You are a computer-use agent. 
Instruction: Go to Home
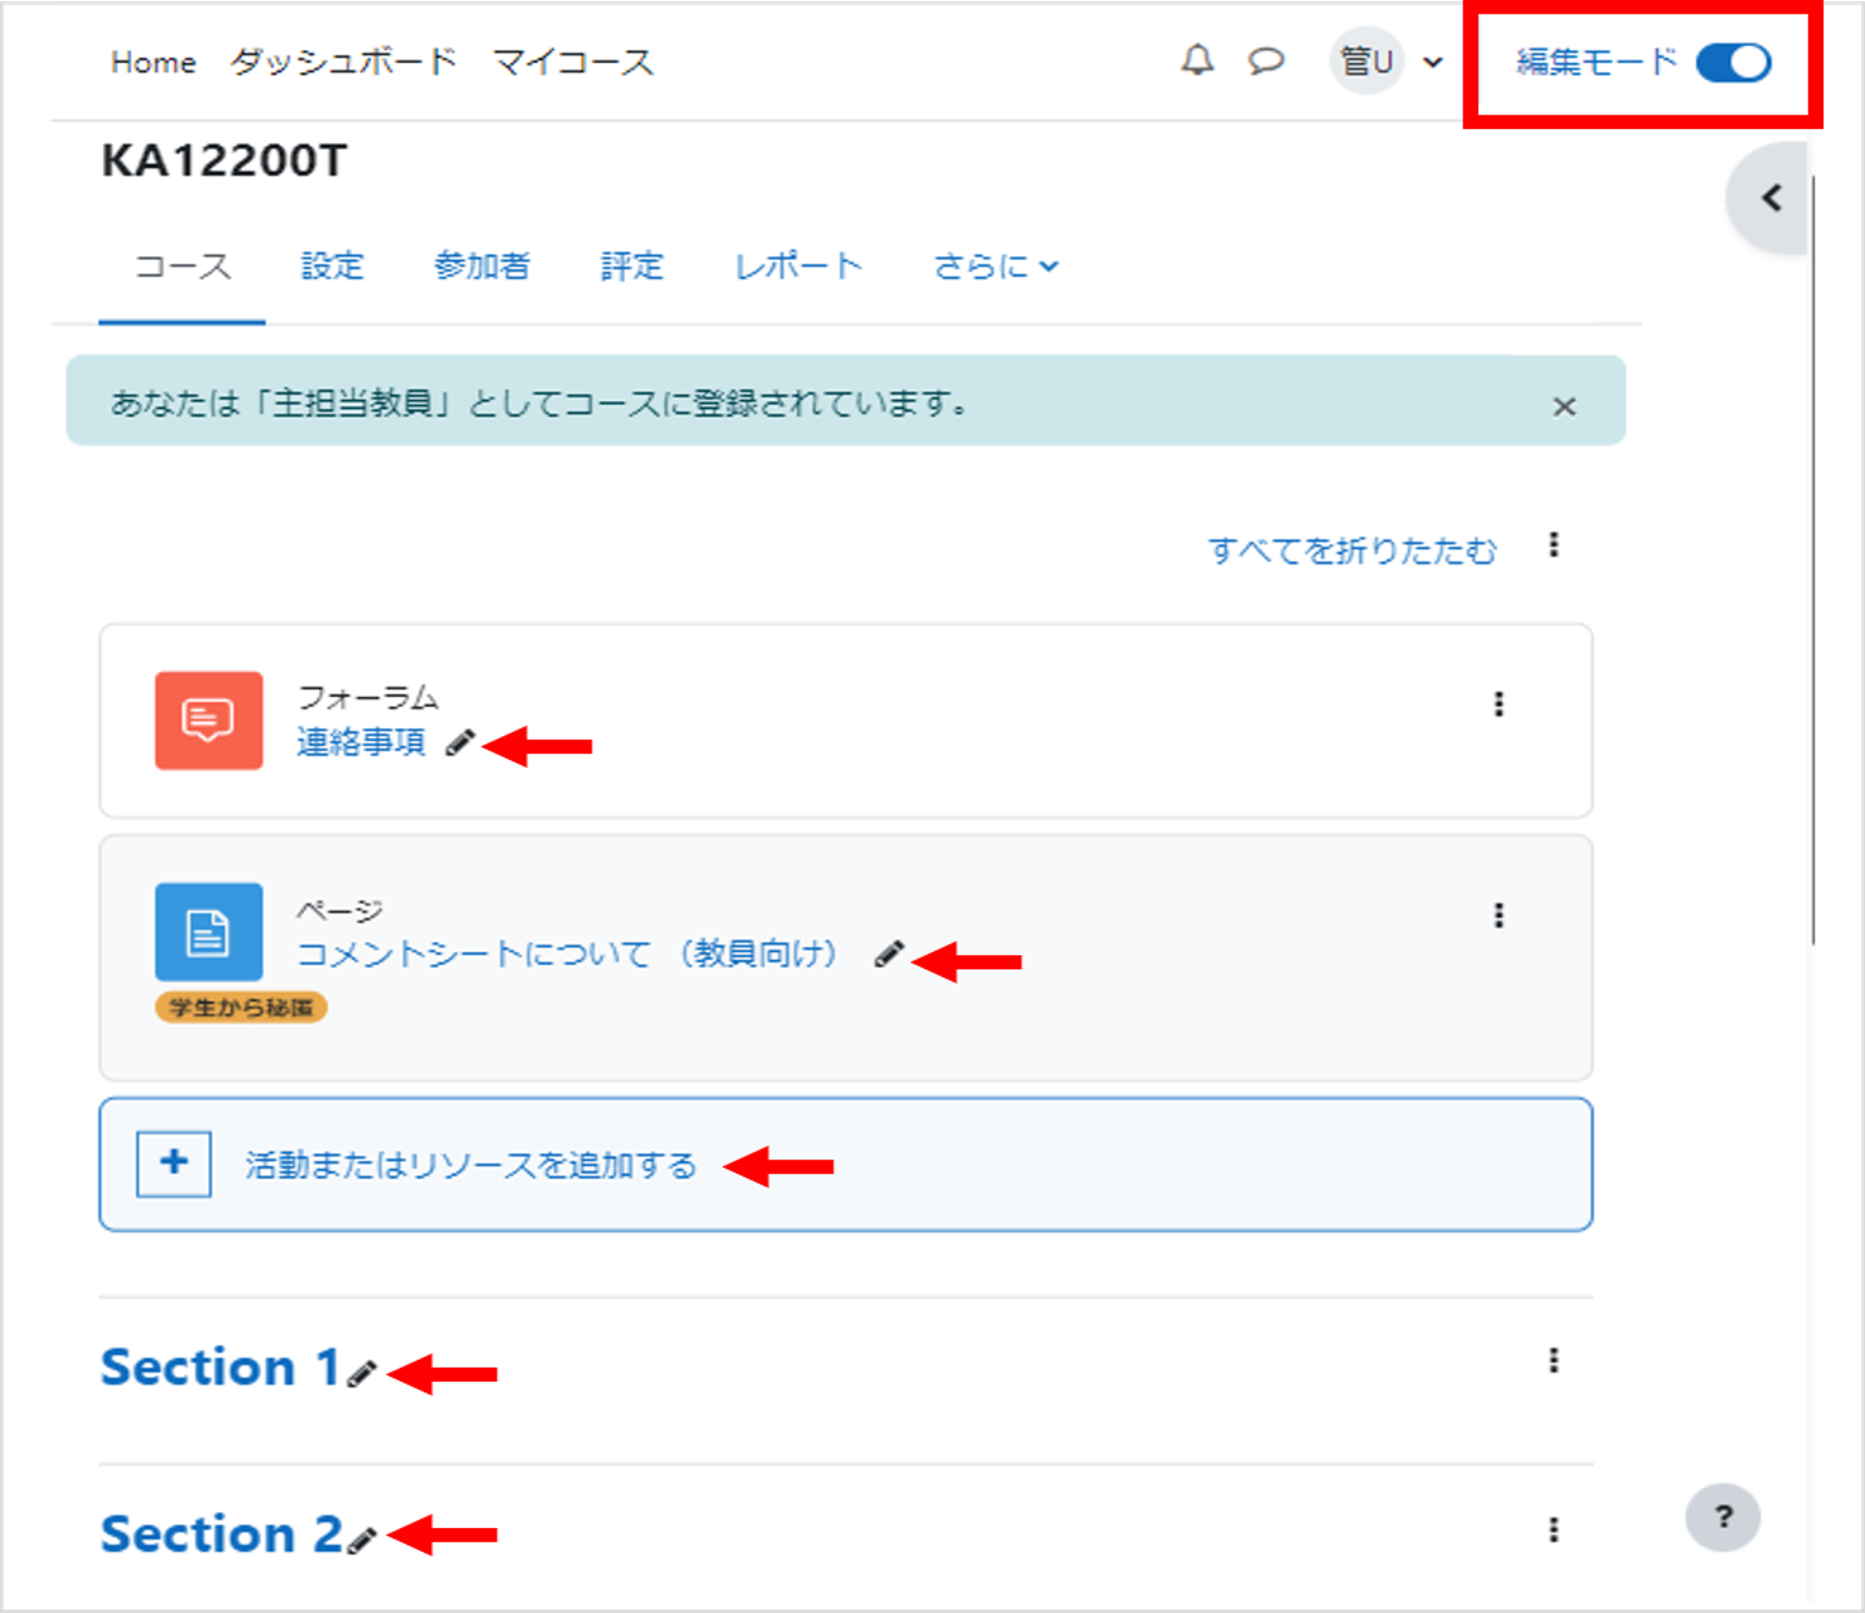153,62
